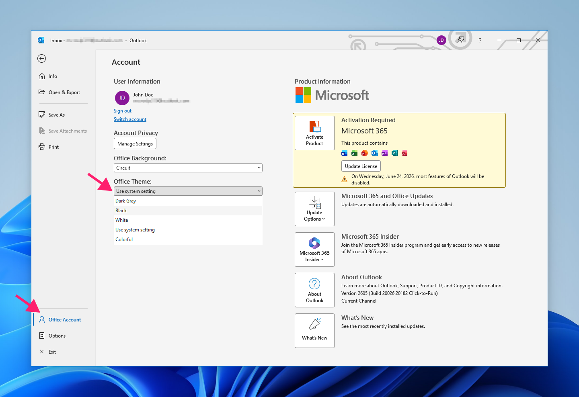Viewport: 579px width, 397px height.
Task: Click the JD profile picture under User Information
Action: [x=122, y=98]
